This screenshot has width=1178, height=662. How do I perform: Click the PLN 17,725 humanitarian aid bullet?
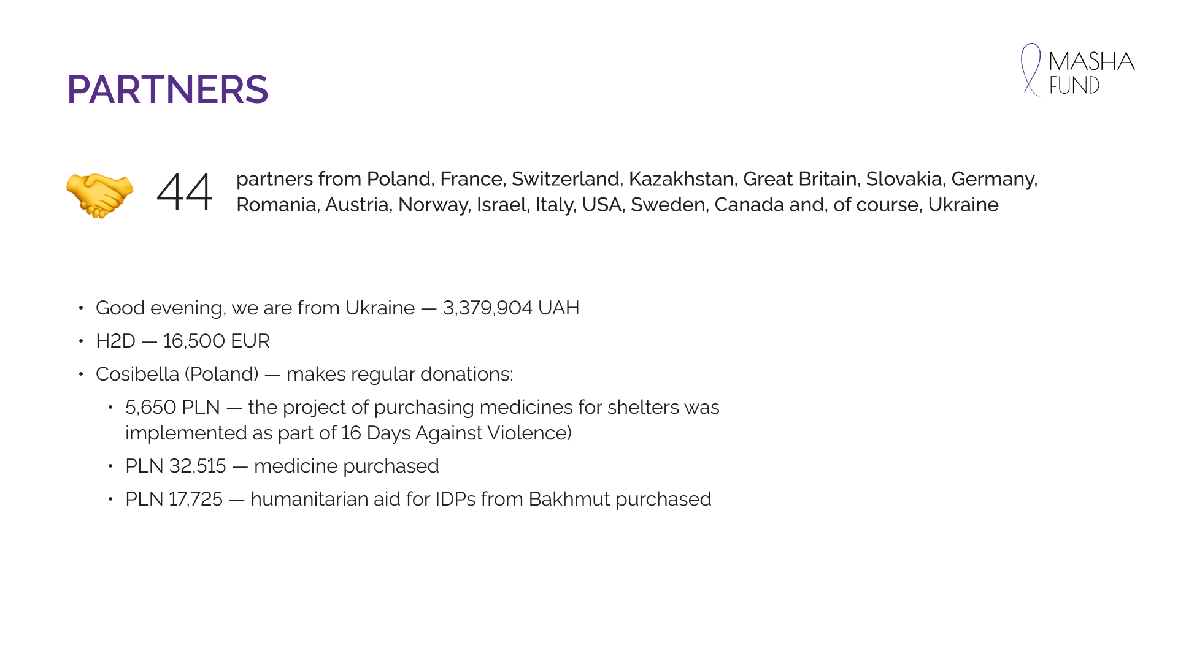tap(418, 499)
